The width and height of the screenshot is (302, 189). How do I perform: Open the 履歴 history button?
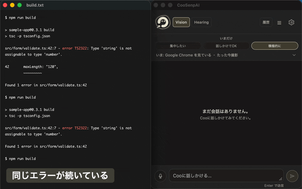pos(266,22)
